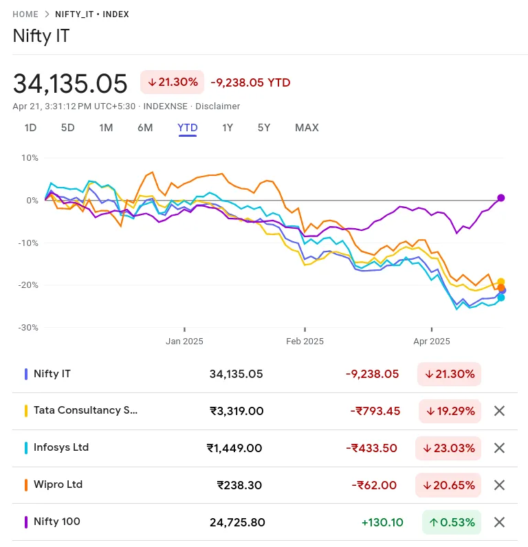Open the Disclaimer link
Viewport: 528px width, 547px height.
click(217, 107)
